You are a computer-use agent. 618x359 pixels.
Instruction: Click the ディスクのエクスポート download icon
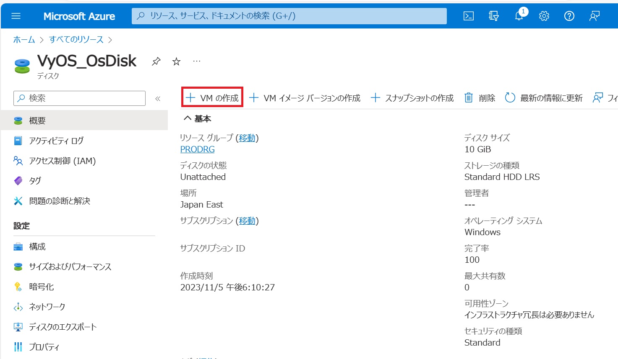[18, 327]
